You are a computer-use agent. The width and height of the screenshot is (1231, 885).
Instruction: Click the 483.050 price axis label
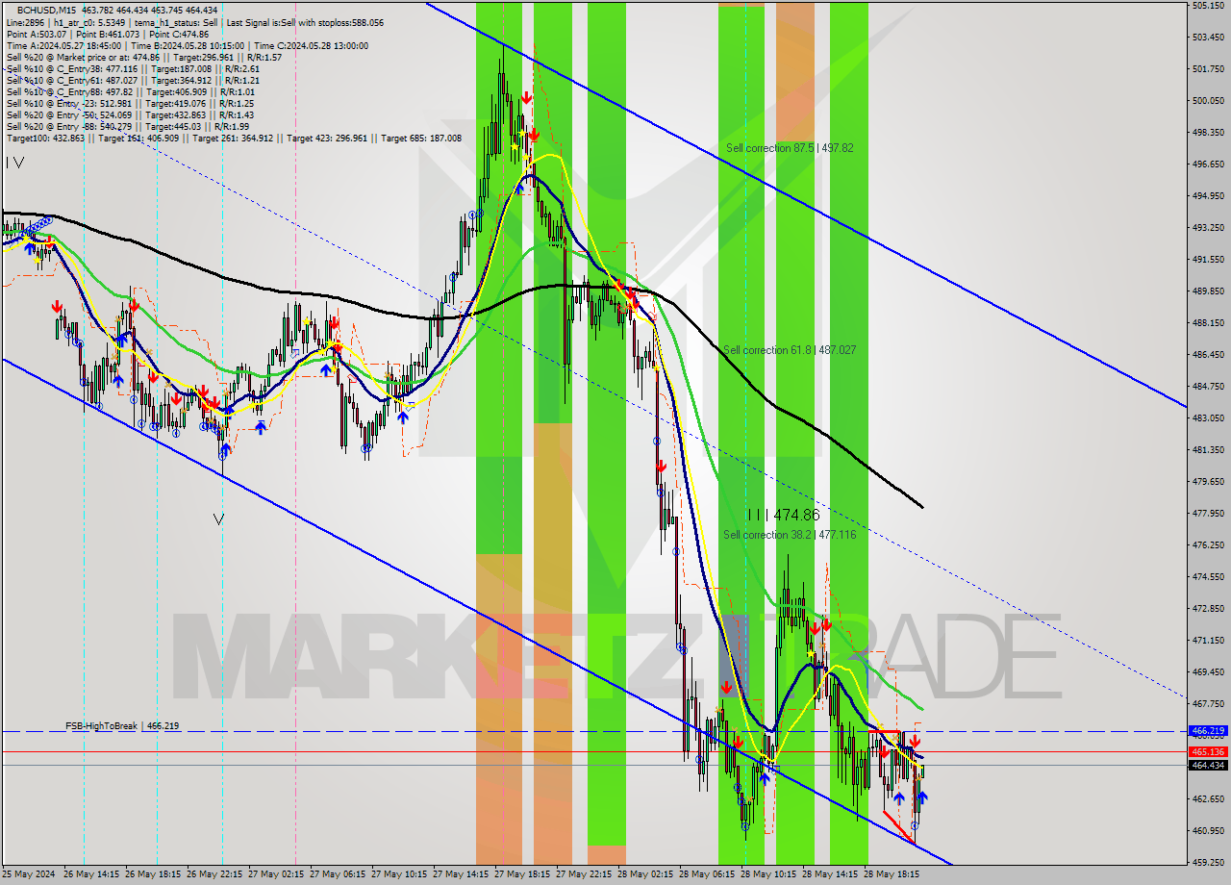tap(1207, 418)
